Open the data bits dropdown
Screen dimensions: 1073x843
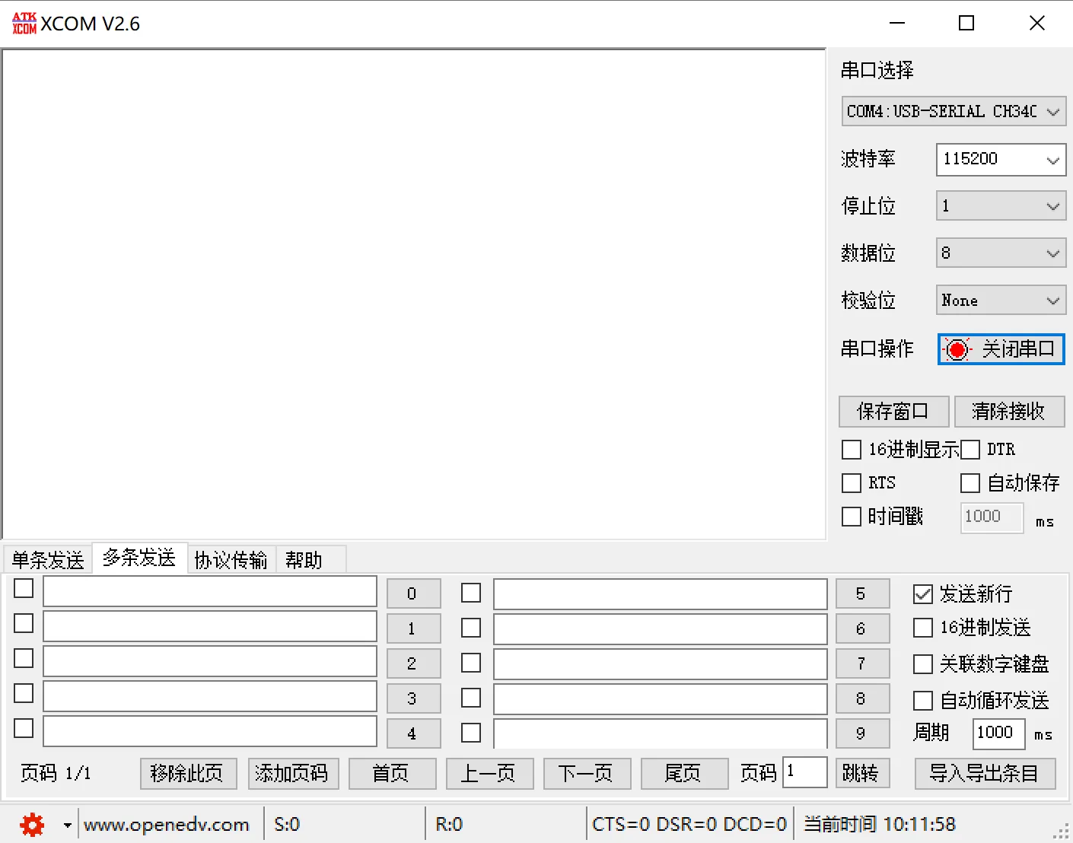coord(1001,253)
